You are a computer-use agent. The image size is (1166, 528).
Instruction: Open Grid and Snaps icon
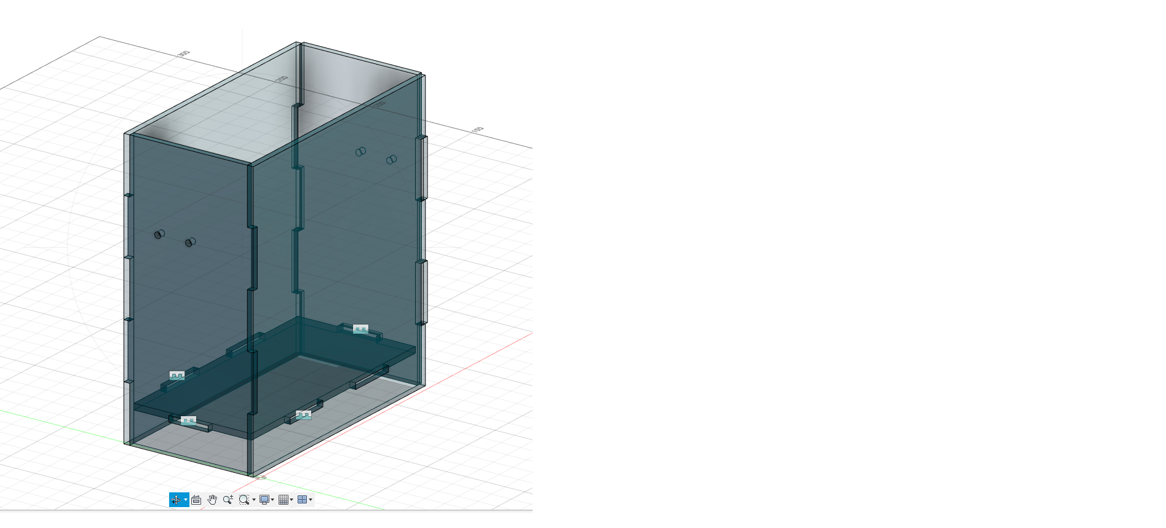283,500
